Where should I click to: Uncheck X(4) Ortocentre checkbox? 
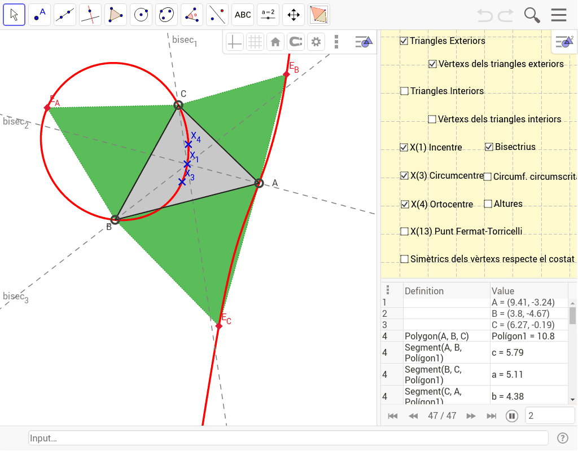(405, 204)
